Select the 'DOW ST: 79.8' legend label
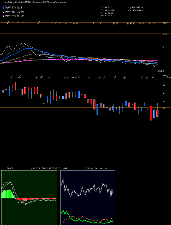 click(13, 7)
